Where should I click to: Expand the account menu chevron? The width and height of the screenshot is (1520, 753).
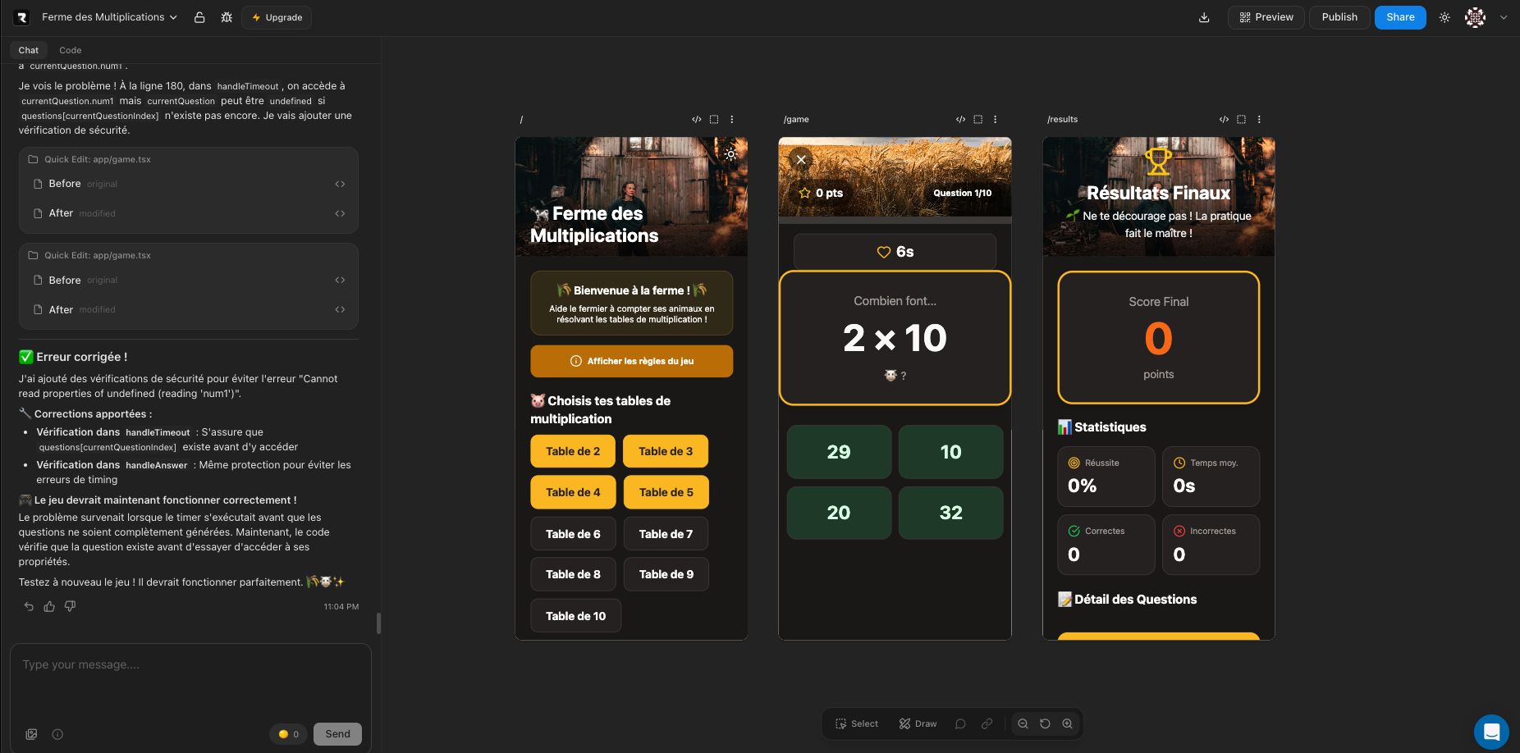coord(1504,17)
